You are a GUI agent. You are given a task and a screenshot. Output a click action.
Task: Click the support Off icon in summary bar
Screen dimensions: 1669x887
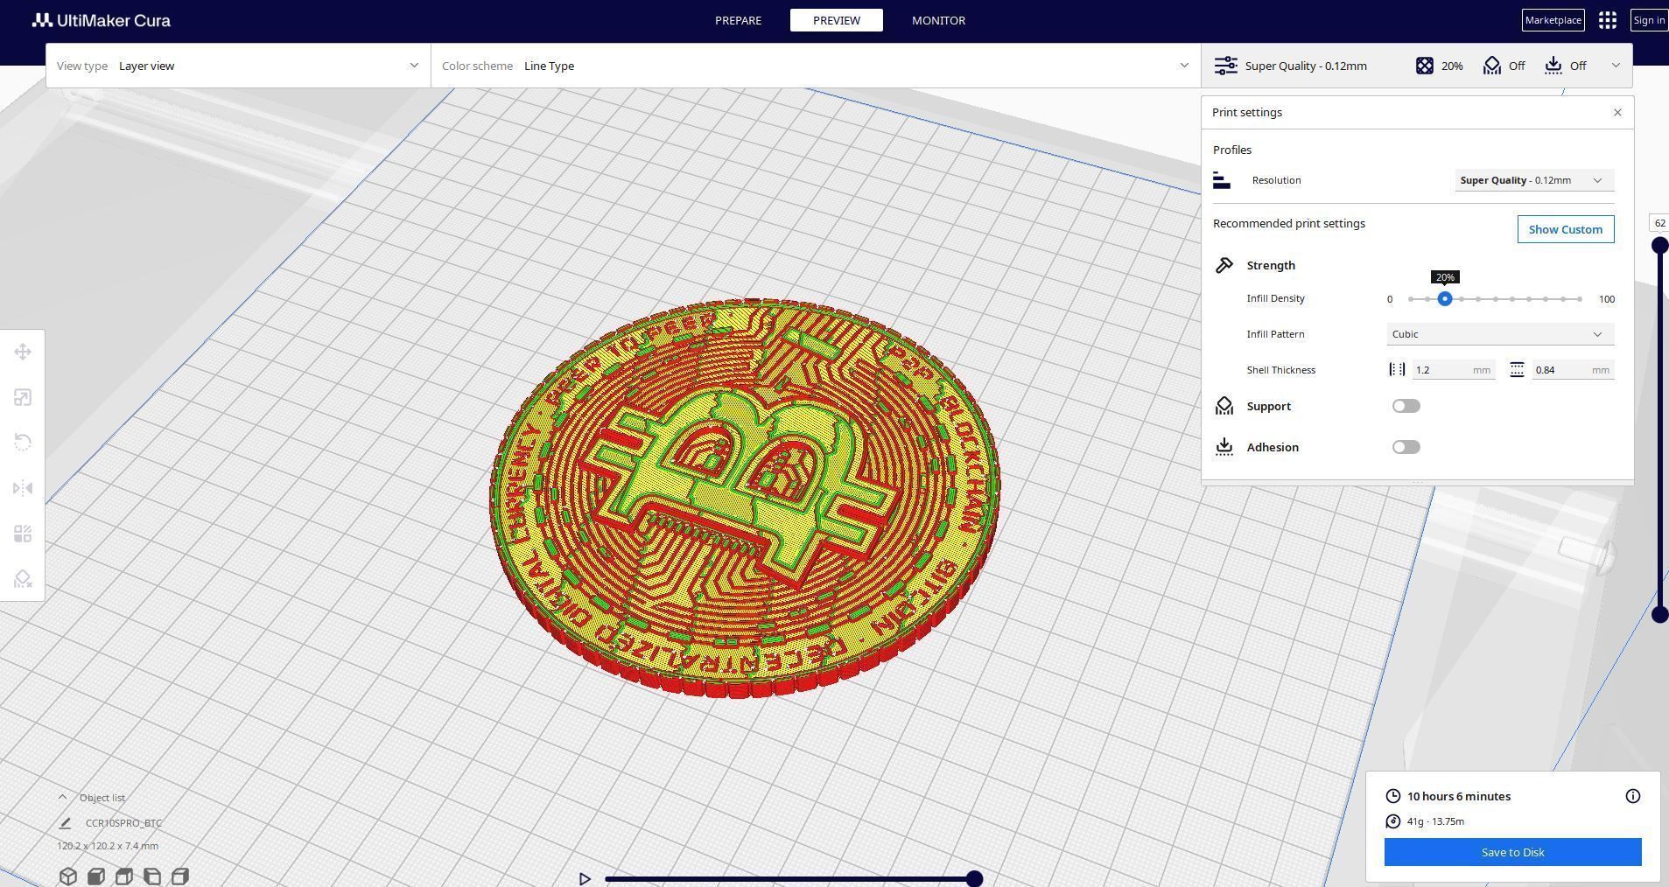click(x=1492, y=66)
